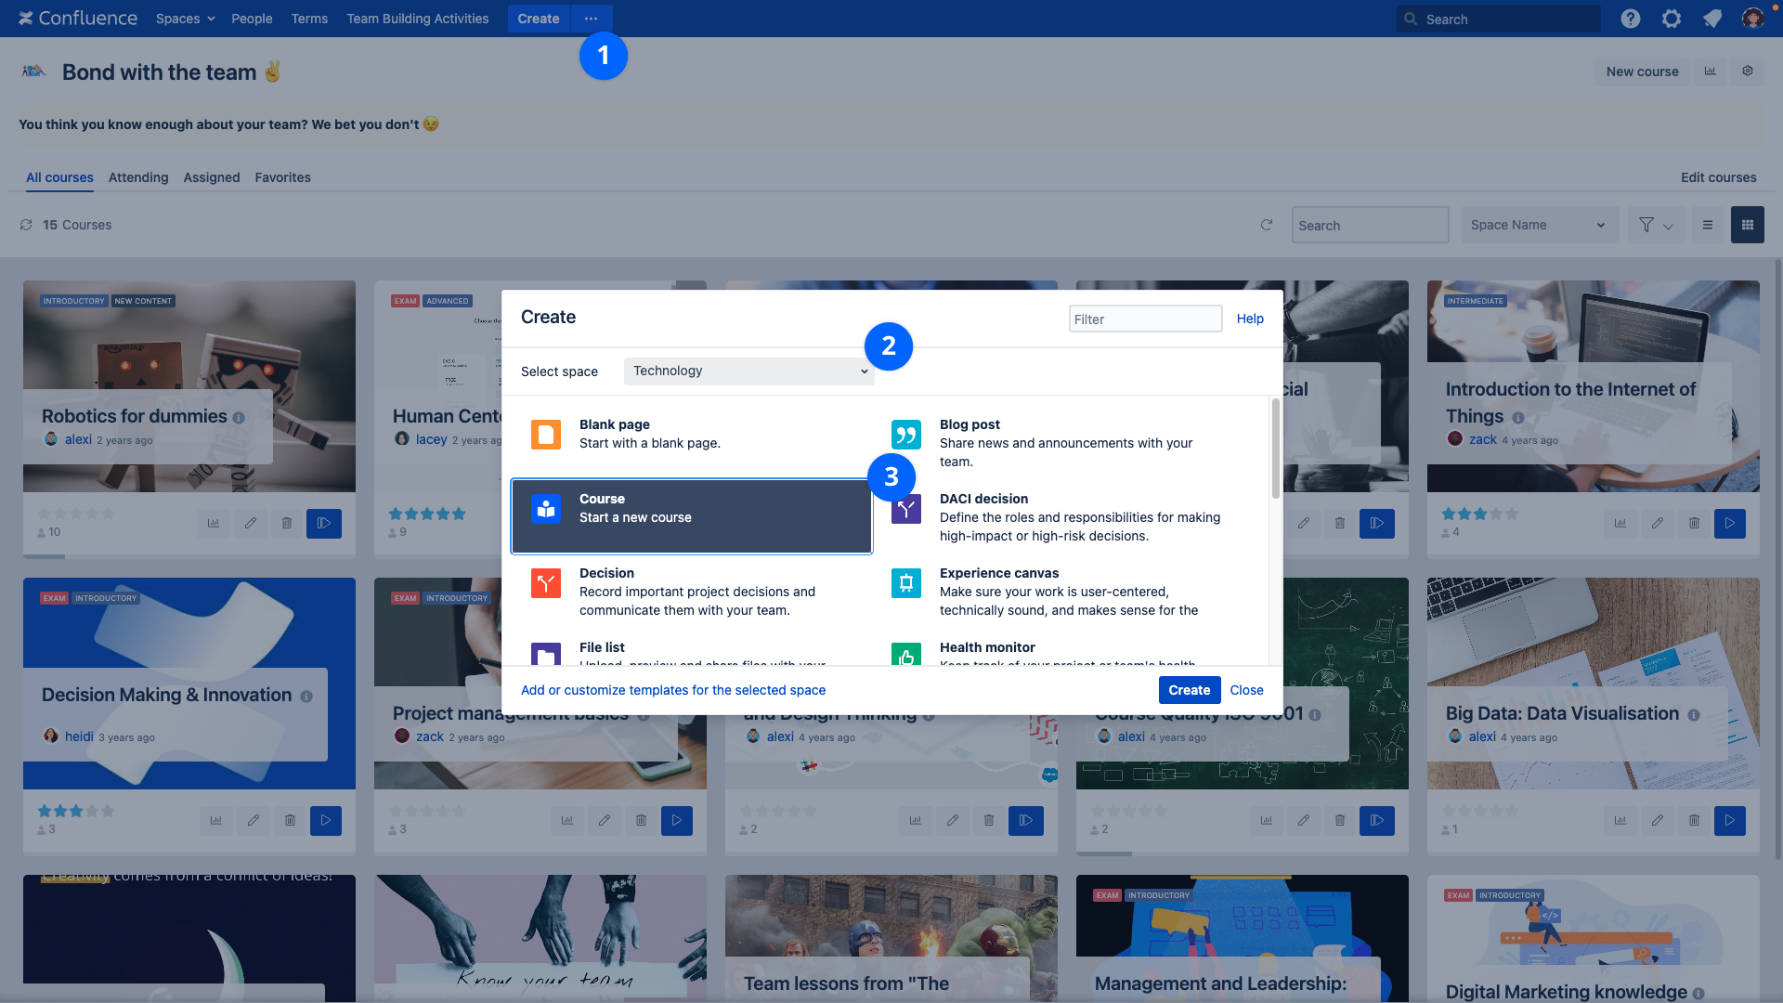Play the Introduction to Internet of Things course
Screen dimensions: 1783x1003
click(1729, 523)
